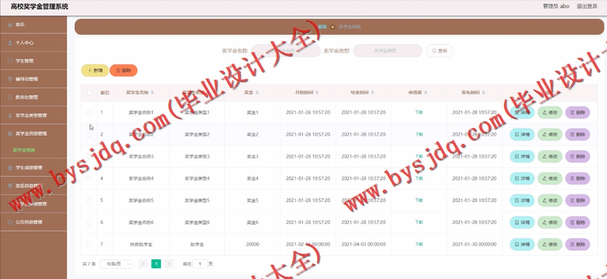Click the 2021-04-03 00:00:00 end time cell

pyautogui.click(x=364, y=245)
